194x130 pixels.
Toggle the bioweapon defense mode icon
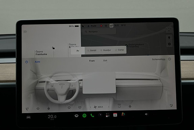130,106
